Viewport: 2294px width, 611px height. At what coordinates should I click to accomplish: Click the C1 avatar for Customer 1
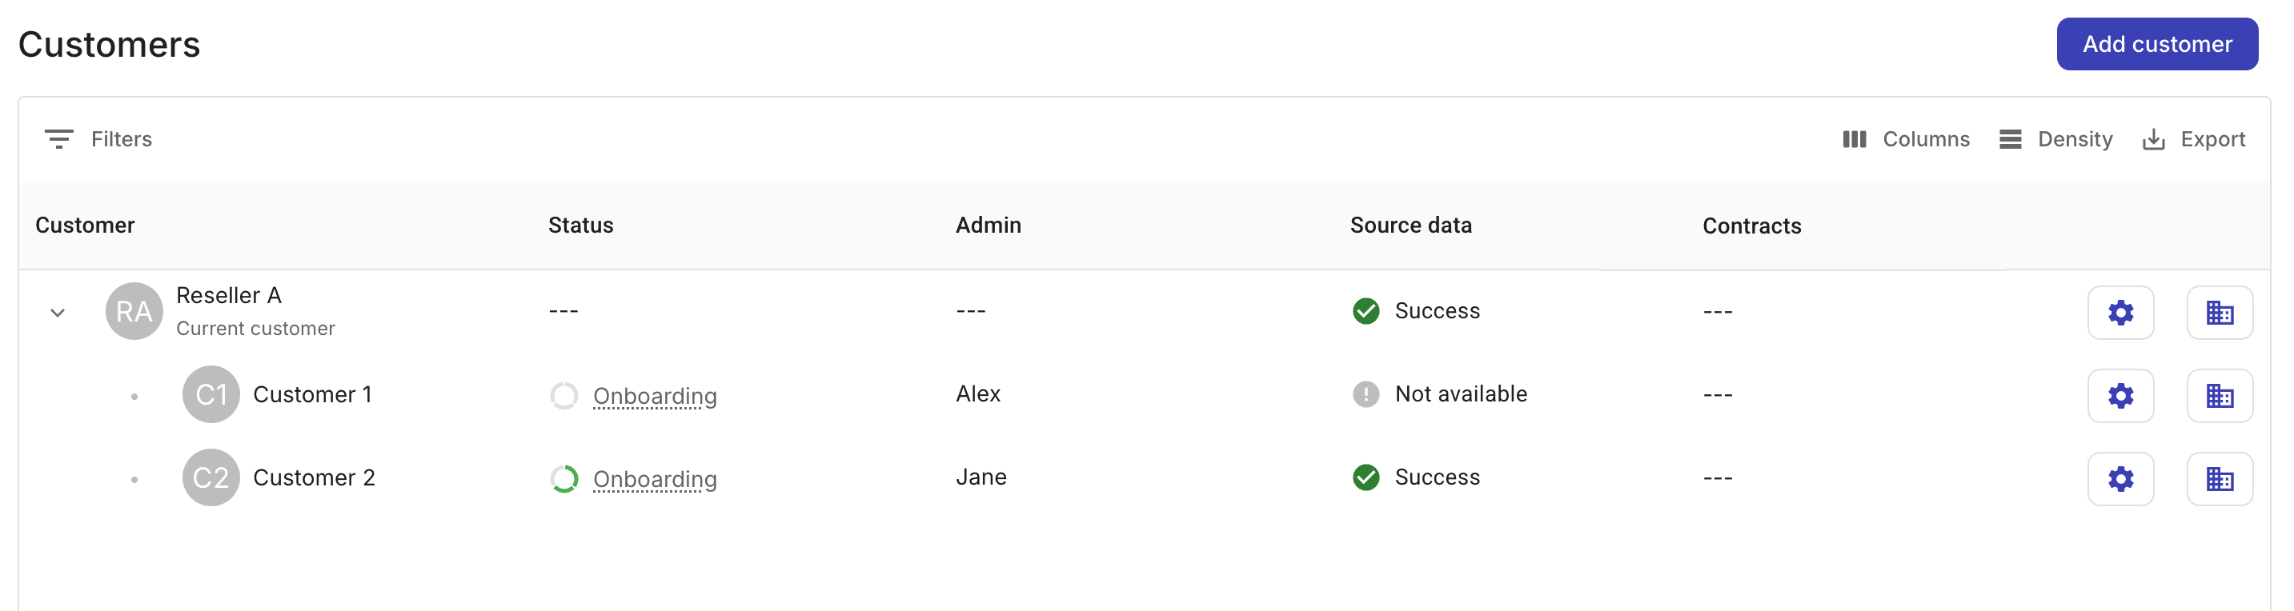[x=211, y=394]
